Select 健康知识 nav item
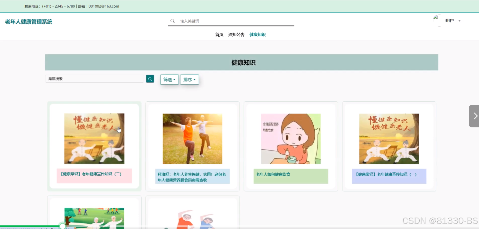 pos(257,35)
